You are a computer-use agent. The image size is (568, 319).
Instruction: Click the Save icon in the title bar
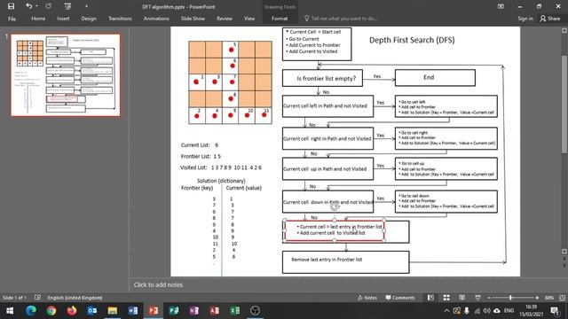(x=12, y=6)
